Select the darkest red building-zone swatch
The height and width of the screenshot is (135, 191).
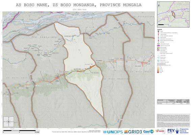click(158, 73)
